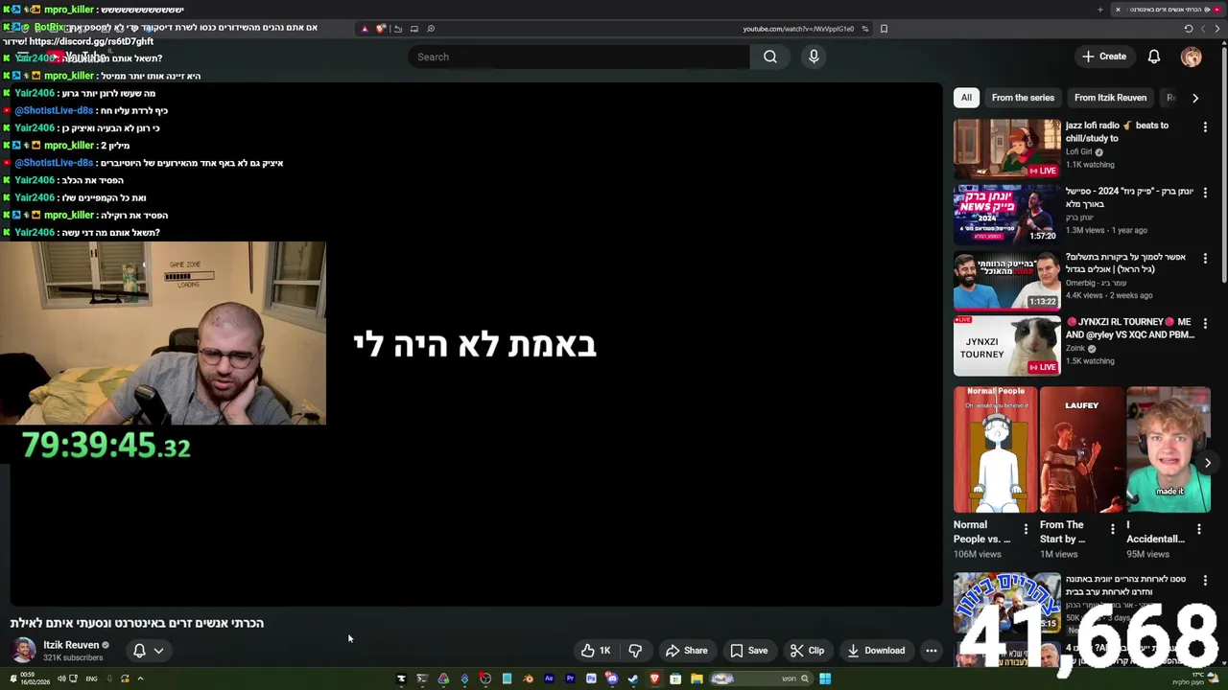Open OBS Studio from taskbar
Image resolution: width=1228 pixels, height=690 pixels.
point(485,678)
